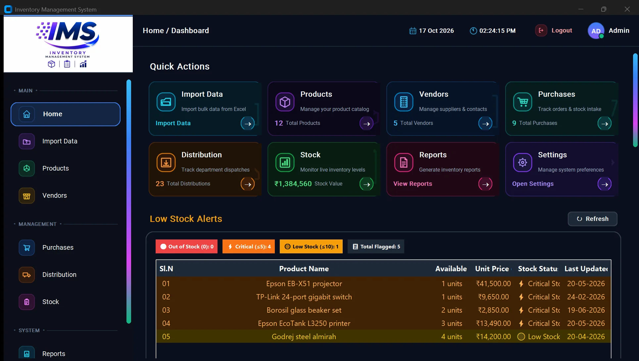Click arrow button on Purchases card
This screenshot has width=639, height=361.
click(x=605, y=124)
